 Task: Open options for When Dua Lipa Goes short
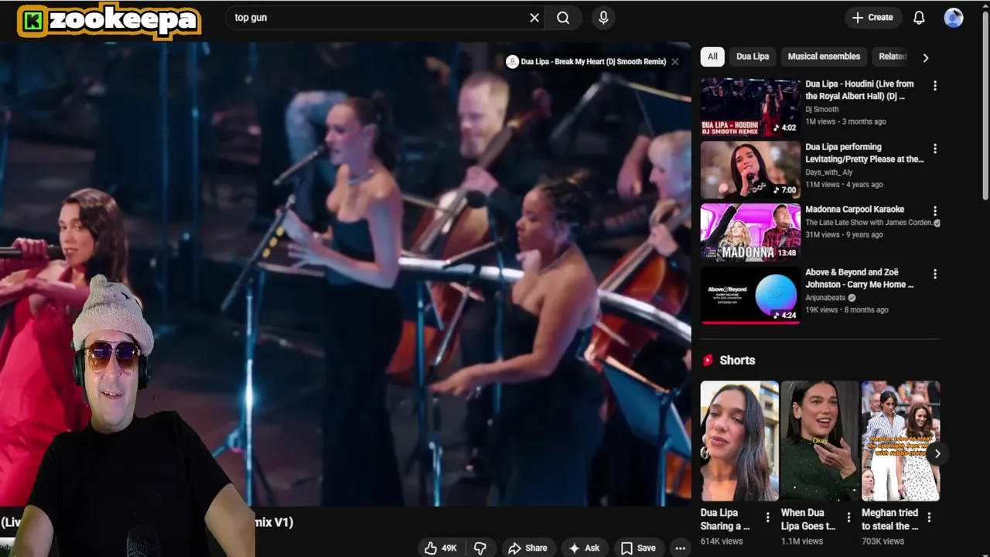coord(848,517)
